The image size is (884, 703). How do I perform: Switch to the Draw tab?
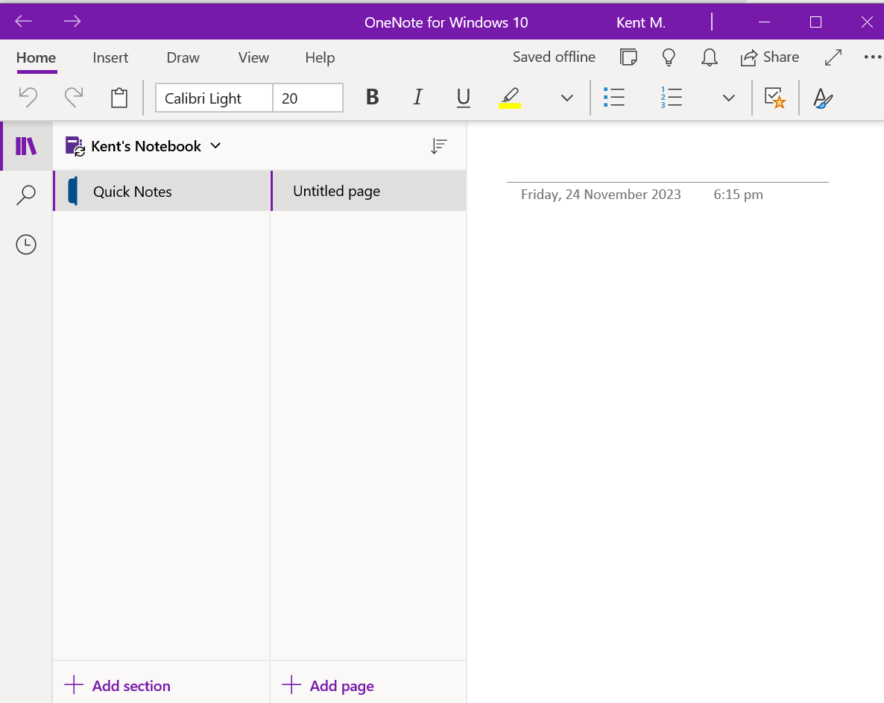pos(183,57)
